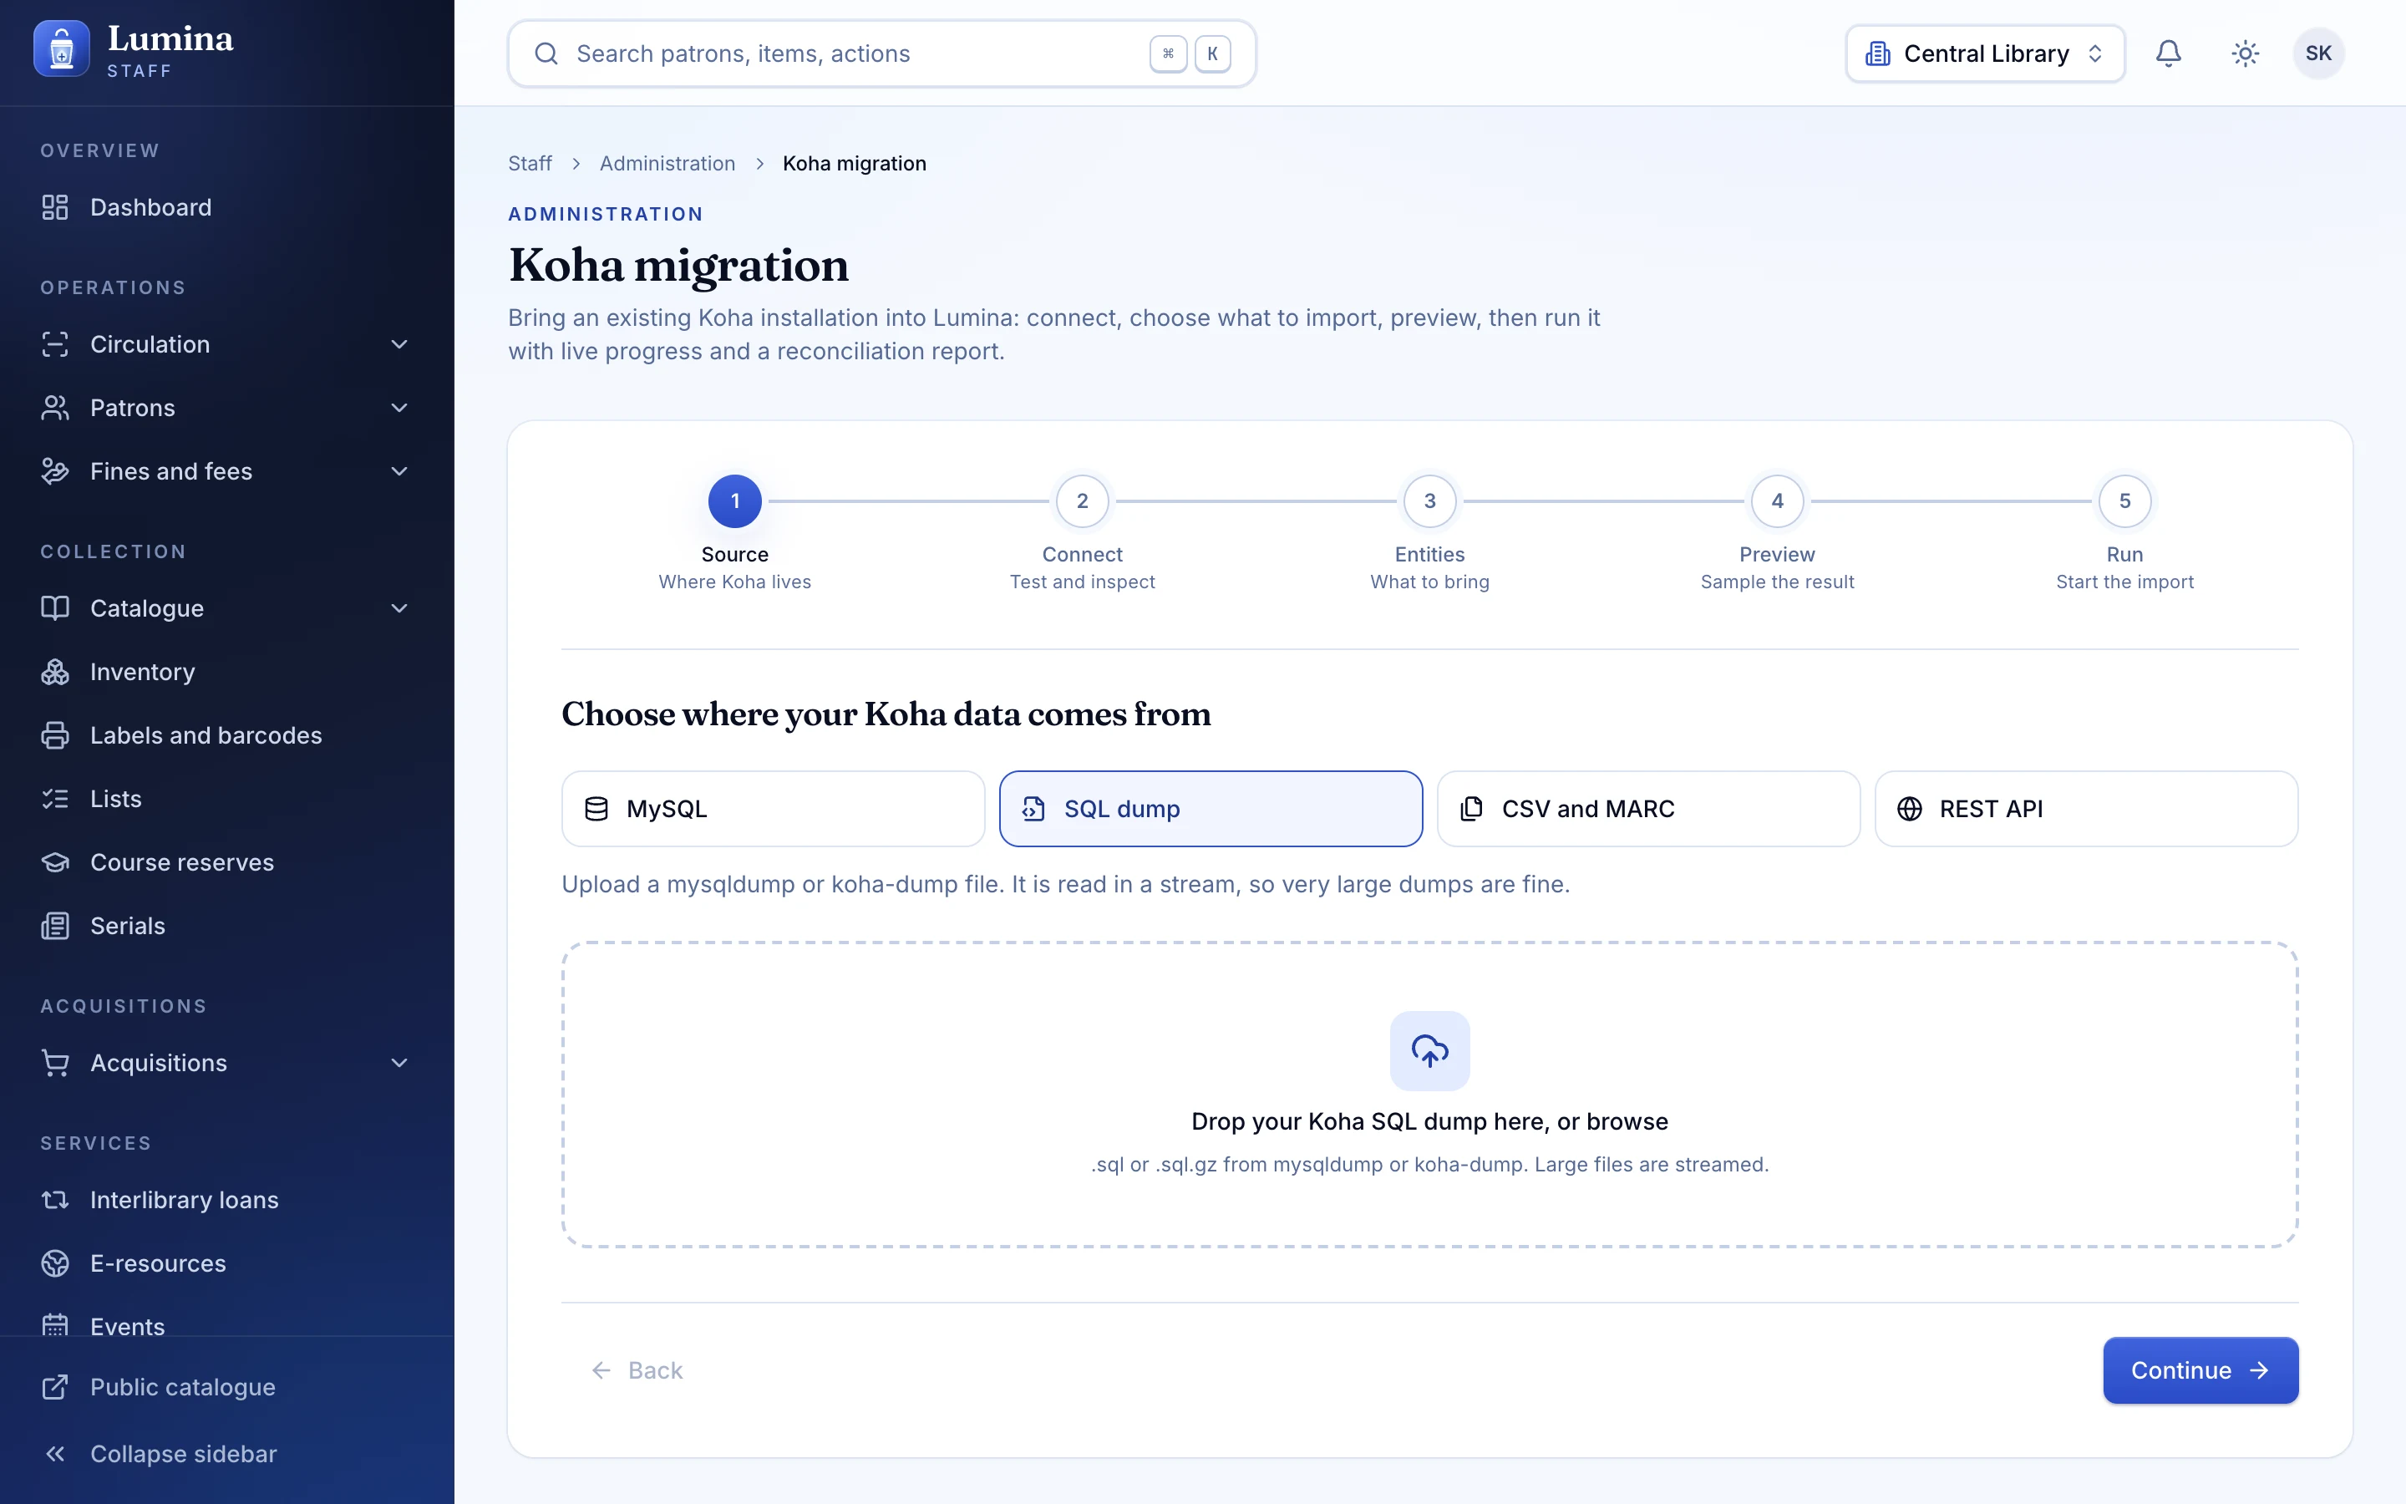Go to step 4 Preview
Screen dimensions: 2406x1504
[1777, 501]
